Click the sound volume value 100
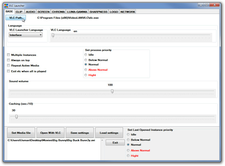 (110, 85)
